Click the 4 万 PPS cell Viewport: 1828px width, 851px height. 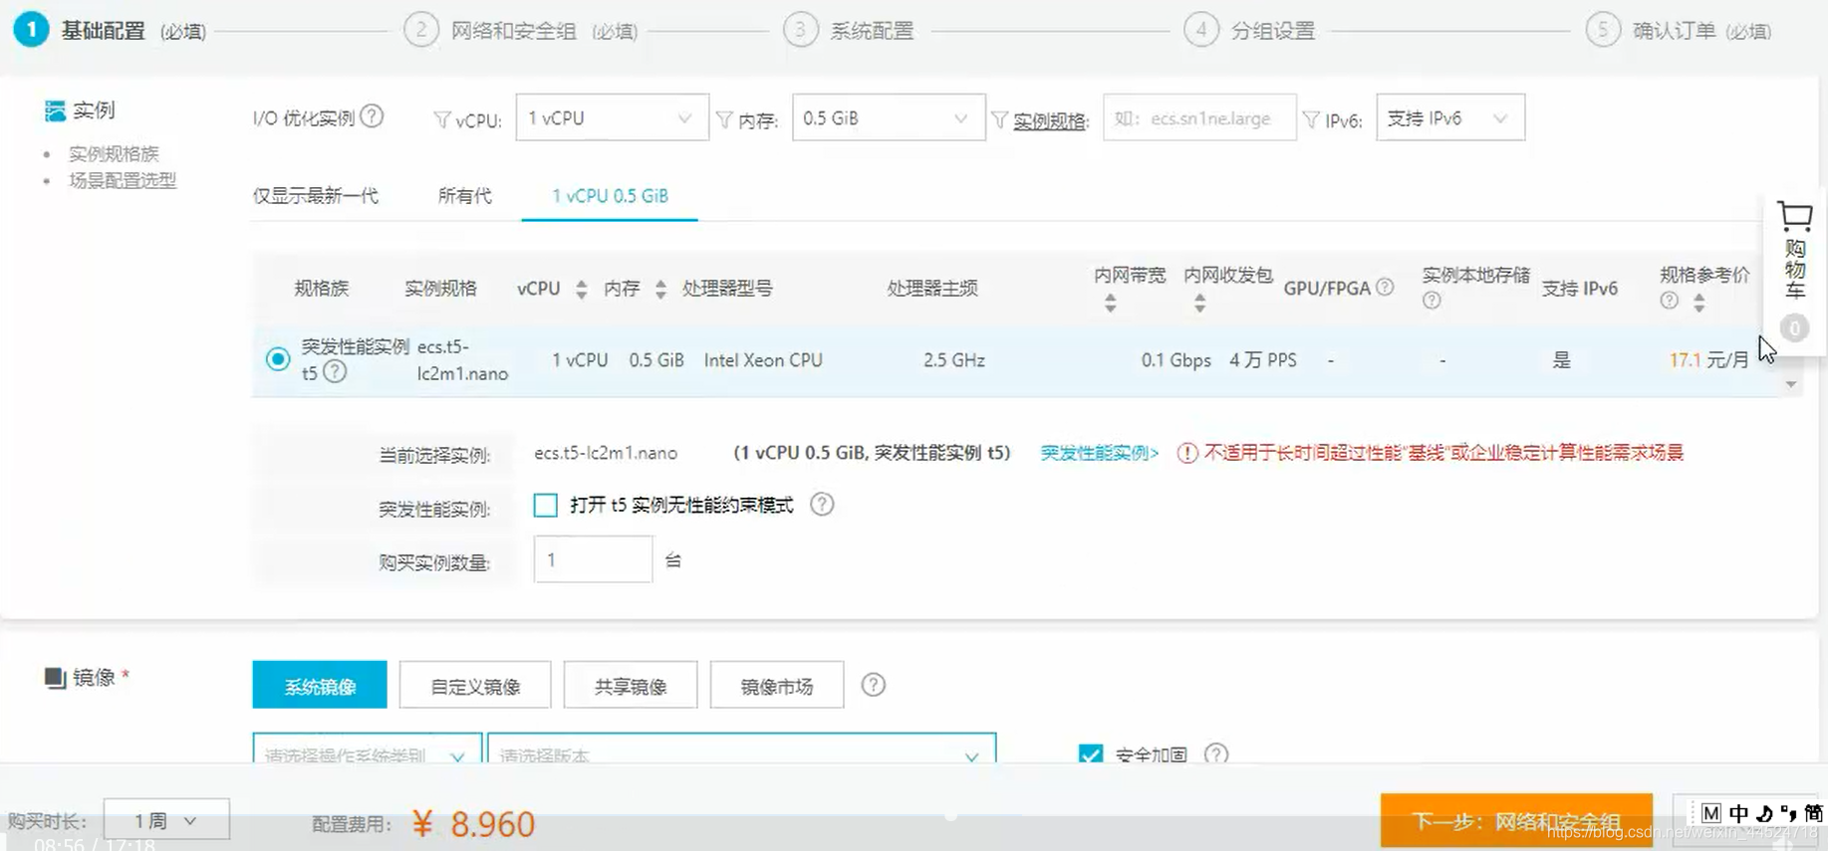1263,360
